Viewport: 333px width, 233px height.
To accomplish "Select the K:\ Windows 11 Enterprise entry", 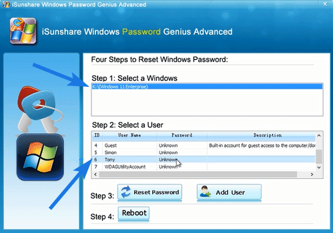I will pos(207,87).
